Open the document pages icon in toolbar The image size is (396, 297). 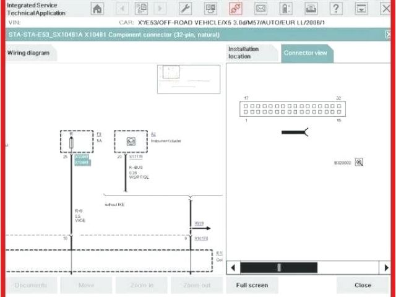tap(141, 9)
